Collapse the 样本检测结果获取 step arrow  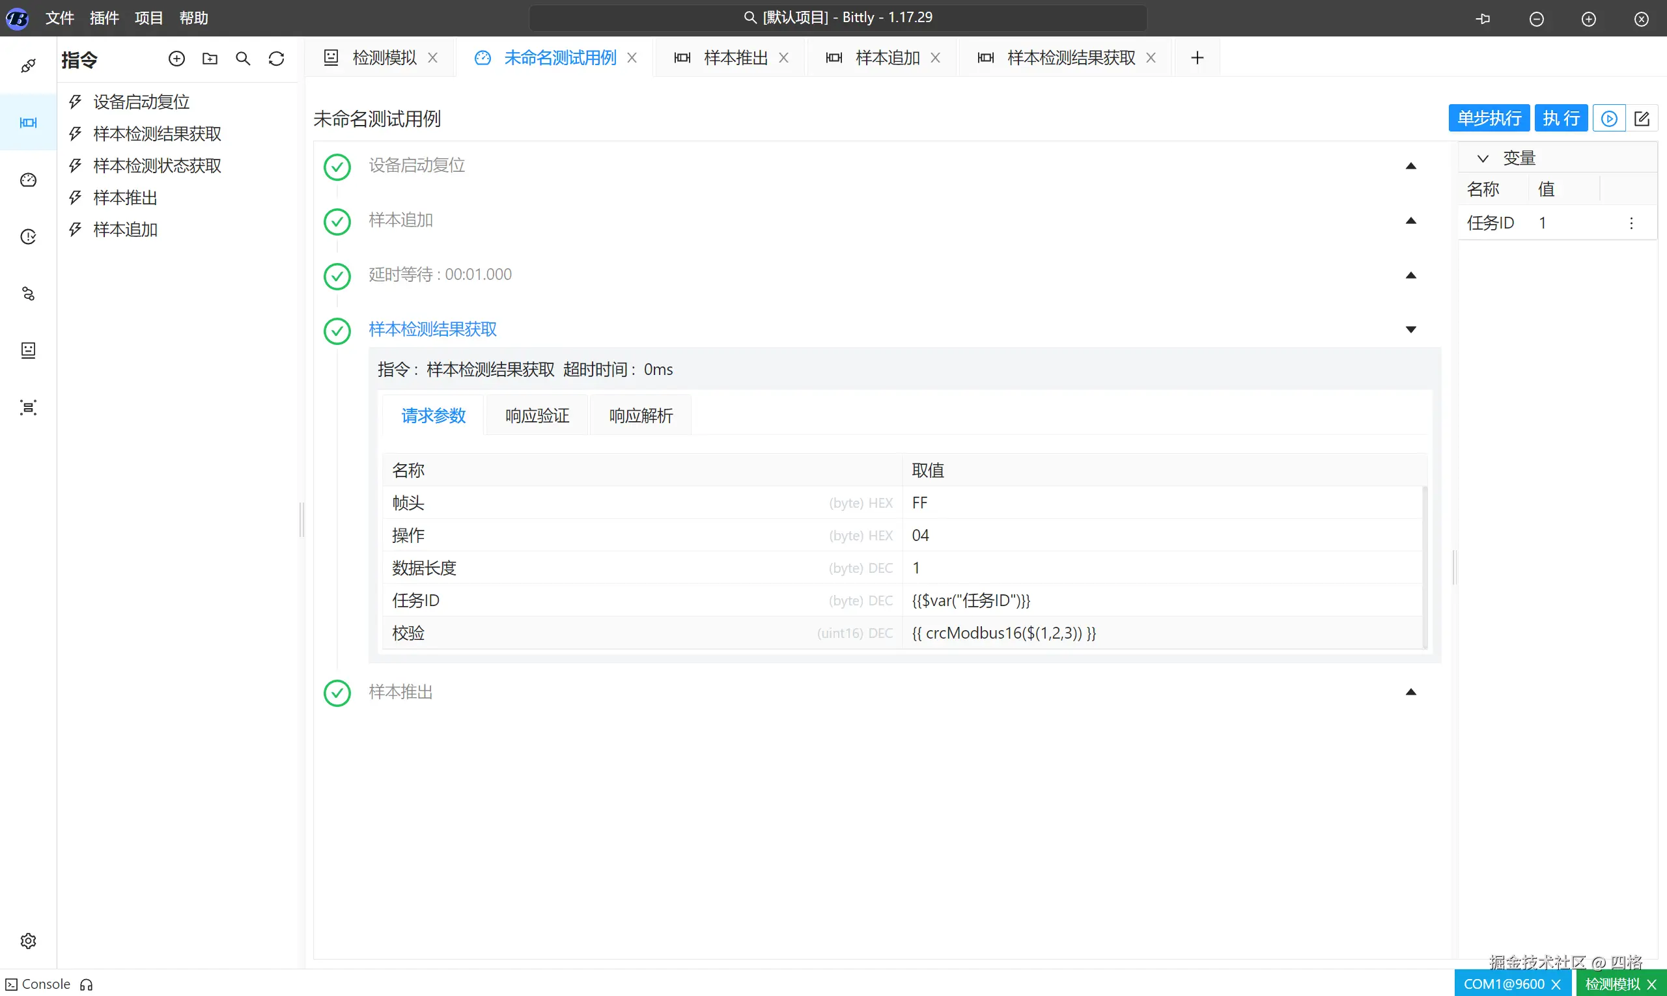click(x=1411, y=329)
